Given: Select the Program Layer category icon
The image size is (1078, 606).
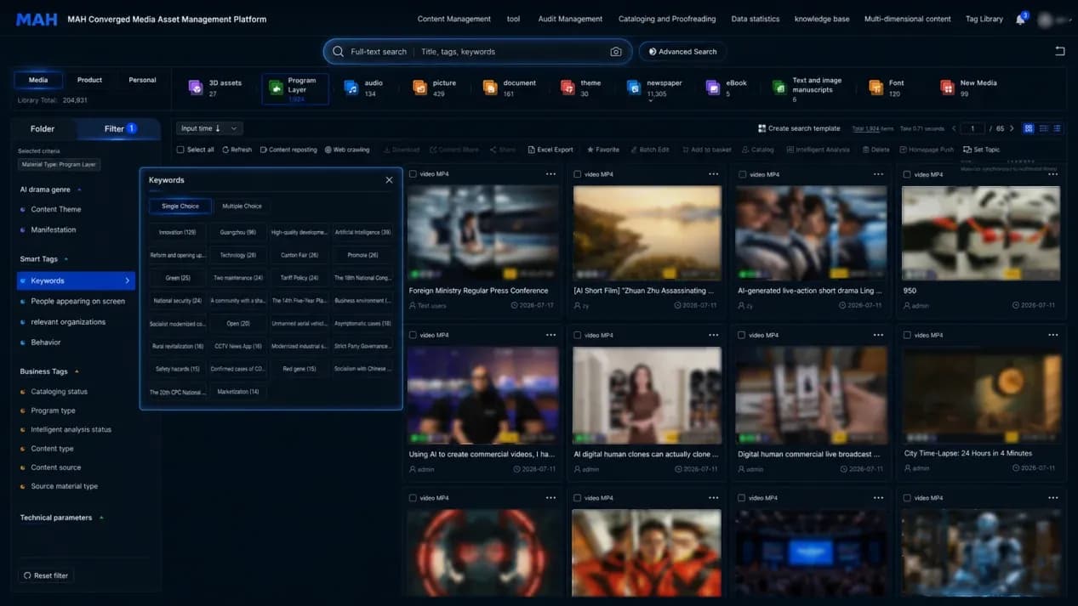Looking at the screenshot, I should (x=276, y=88).
